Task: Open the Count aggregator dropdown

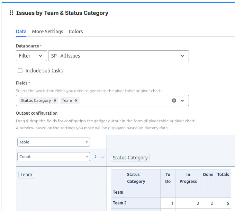Action: coord(54,157)
